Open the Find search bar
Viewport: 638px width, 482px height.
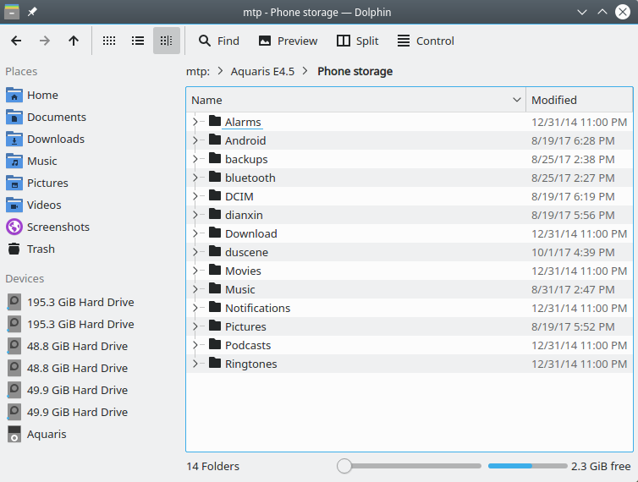[x=218, y=41]
